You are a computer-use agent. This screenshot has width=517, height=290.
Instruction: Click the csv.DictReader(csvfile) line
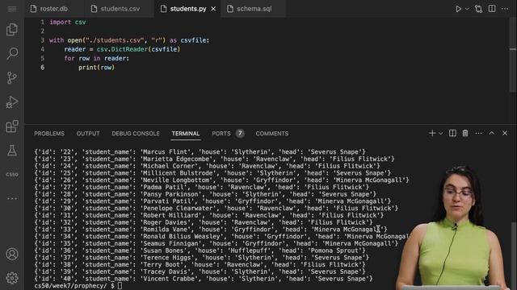pyautogui.click(x=122, y=49)
